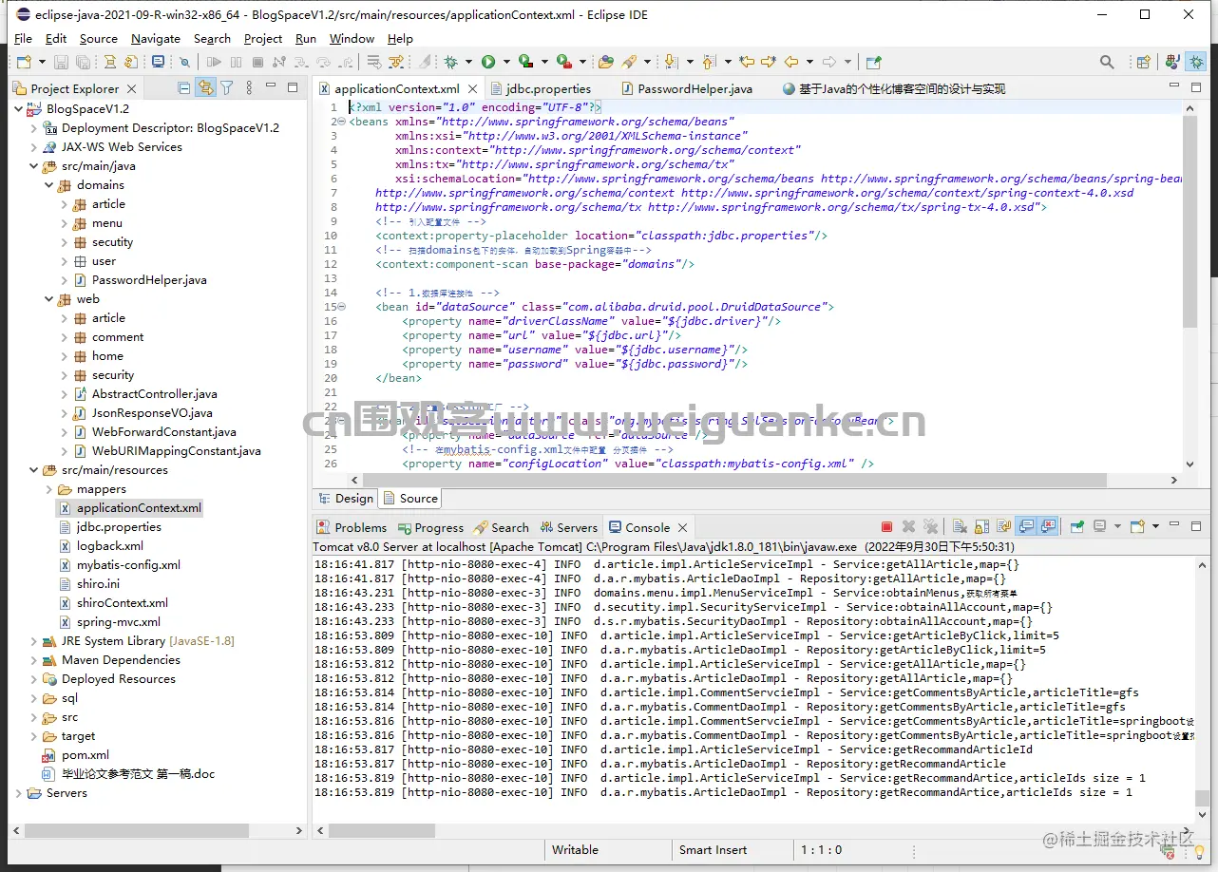
Task: Toggle show console on standard error change
Action: coord(1048,527)
